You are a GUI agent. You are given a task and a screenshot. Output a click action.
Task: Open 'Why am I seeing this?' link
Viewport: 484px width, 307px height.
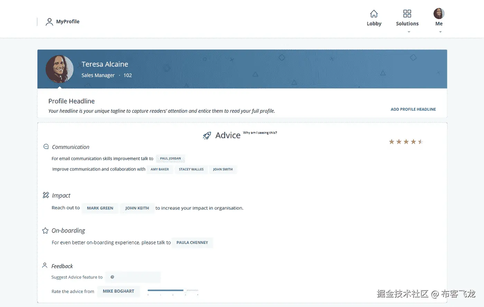click(x=260, y=133)
